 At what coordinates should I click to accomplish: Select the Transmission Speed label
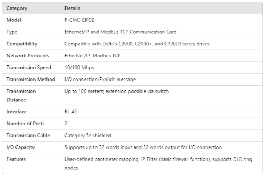click(29, 68)
